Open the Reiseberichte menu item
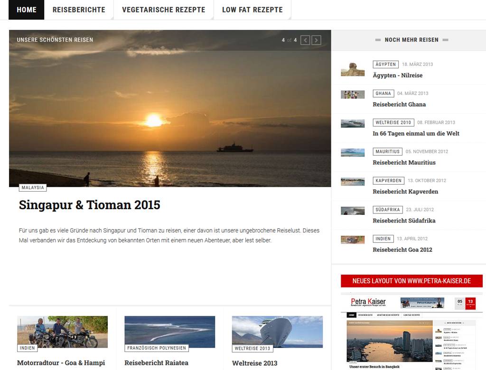This screenshot has height=370, width=486. [x=79, y=9]
